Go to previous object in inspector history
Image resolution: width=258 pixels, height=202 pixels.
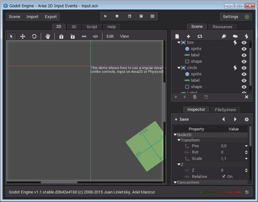click(223, 119)
